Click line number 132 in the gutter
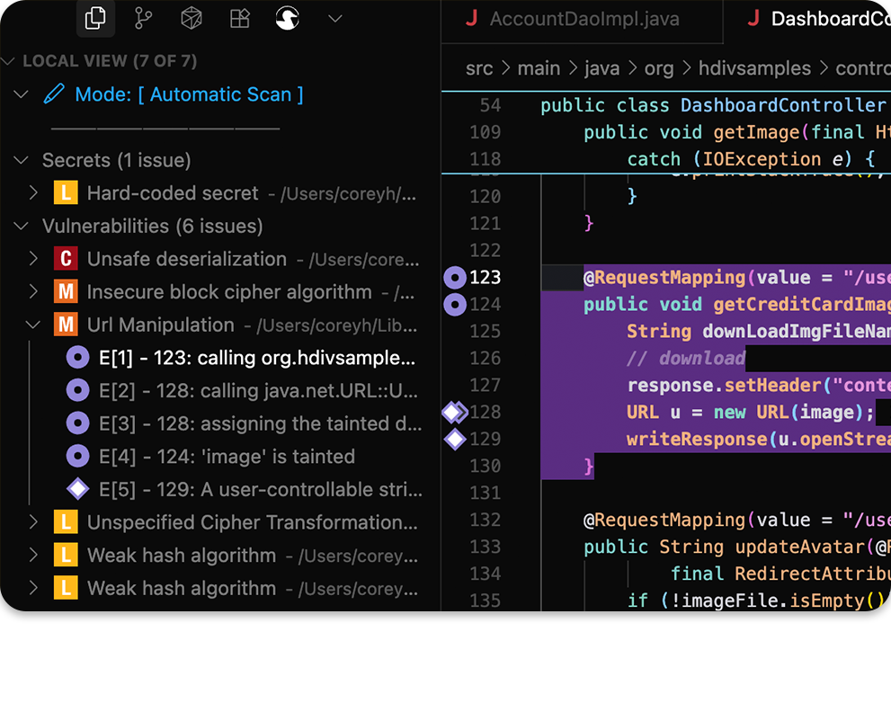Viewport: 891px width, 712px height. point(486,520)
